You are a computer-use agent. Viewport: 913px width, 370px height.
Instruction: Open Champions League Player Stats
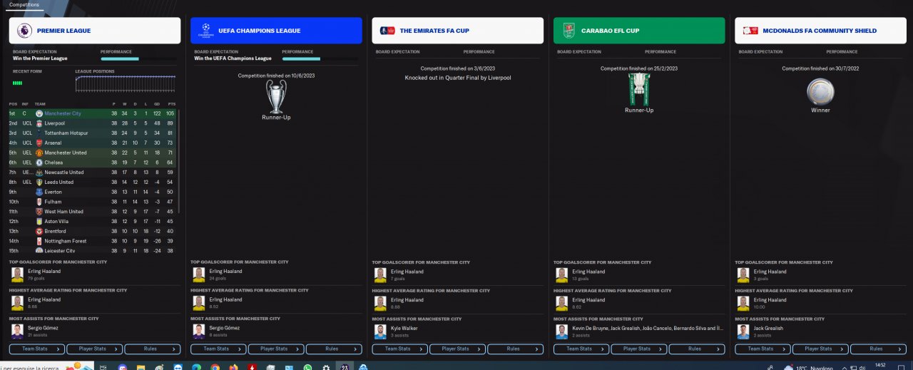[x=276, y=349]
